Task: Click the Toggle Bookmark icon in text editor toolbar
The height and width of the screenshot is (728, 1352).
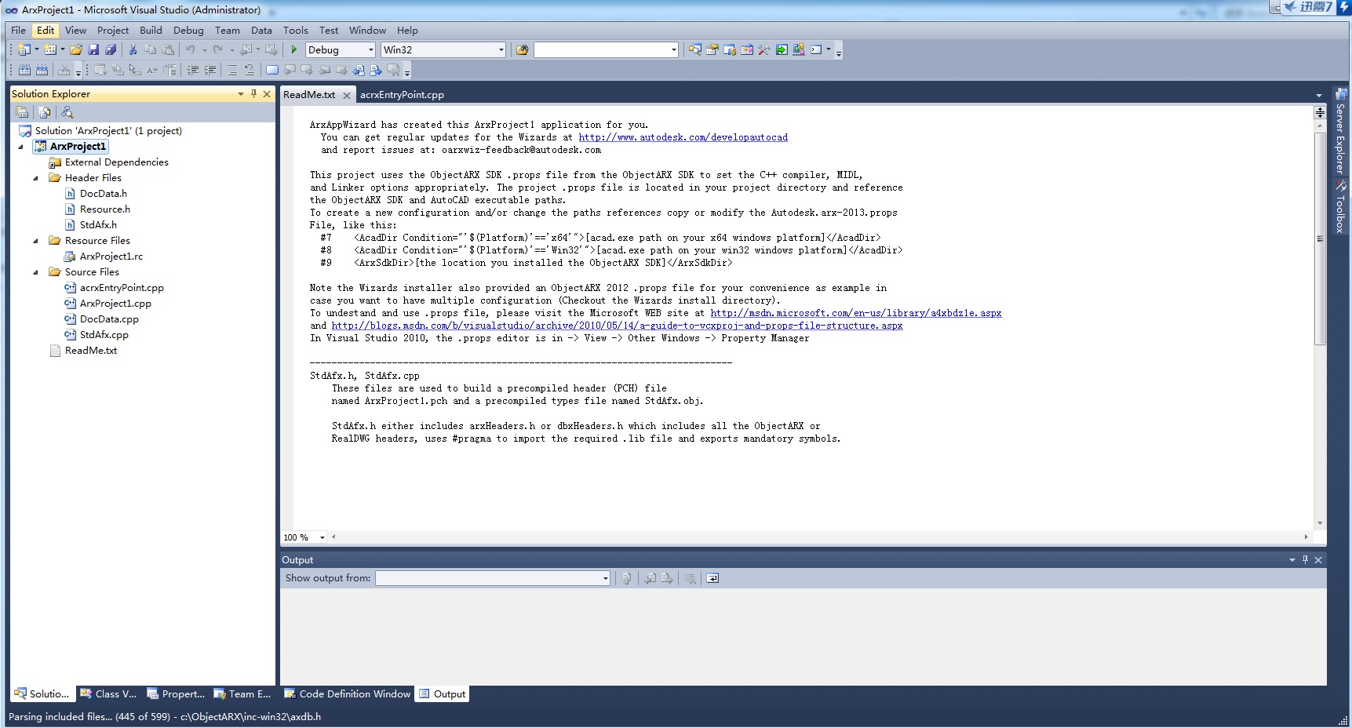Action: pos(272,70)
